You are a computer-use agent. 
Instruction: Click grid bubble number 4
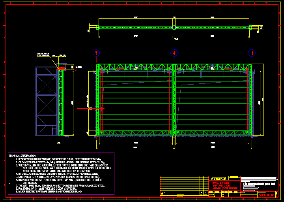click(174, 53)
